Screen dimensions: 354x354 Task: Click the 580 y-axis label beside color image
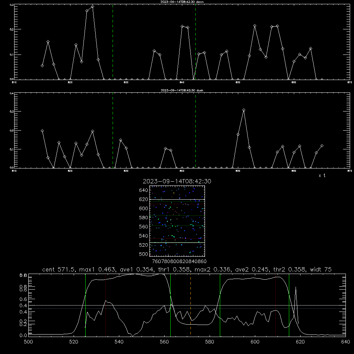click(144, 218)
